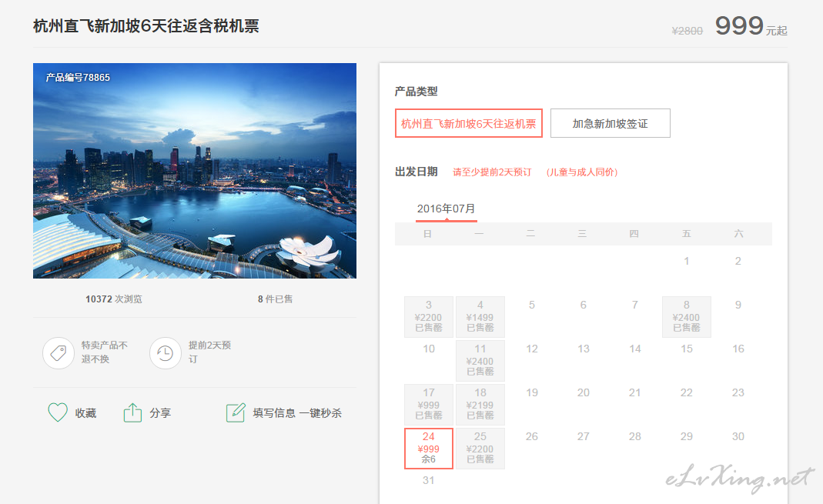
Task: Choose departure date 24 priced ¥999
Action: (428, 449)
